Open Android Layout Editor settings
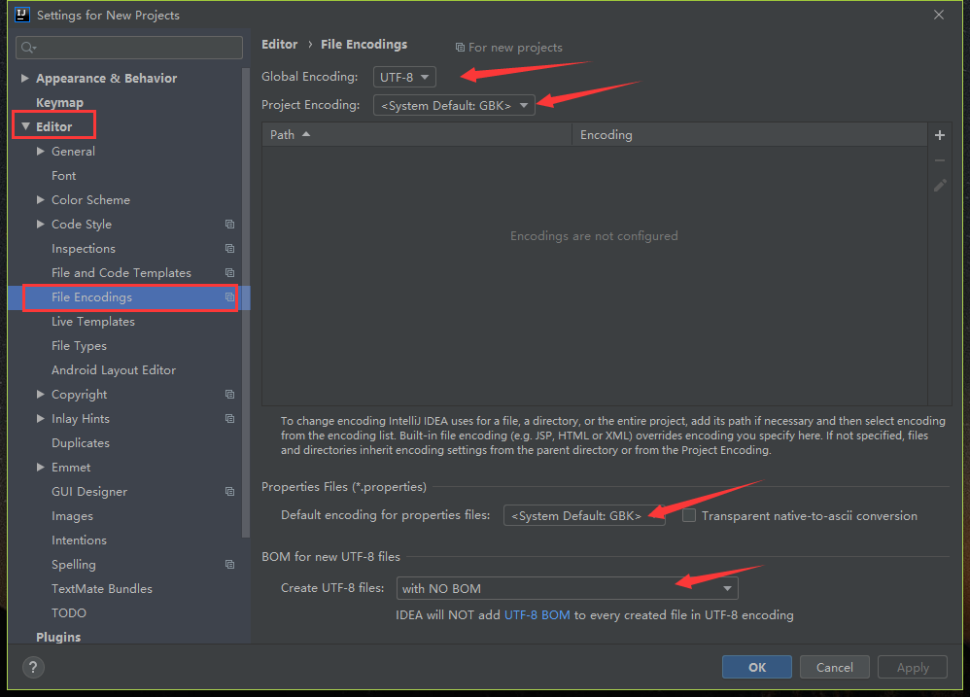 (114, 369)
